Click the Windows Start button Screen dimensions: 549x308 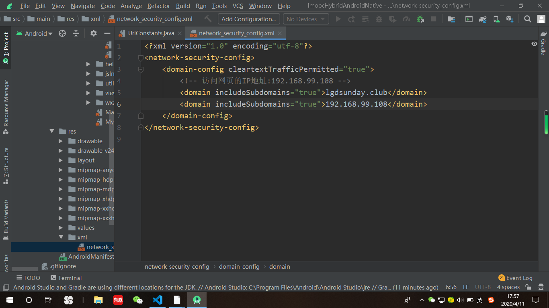(9, 300)
